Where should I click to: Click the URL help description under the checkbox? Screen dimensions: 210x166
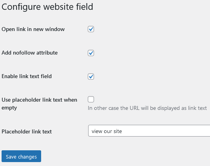(147, 108)
